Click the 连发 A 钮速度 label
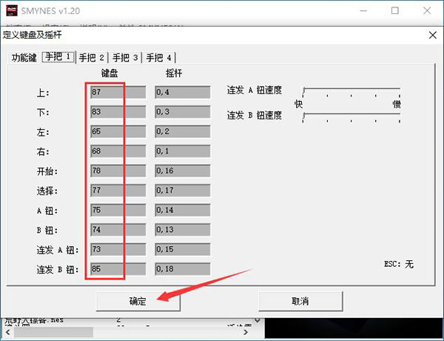Screen dimensions: 444x341 point(255,90)
